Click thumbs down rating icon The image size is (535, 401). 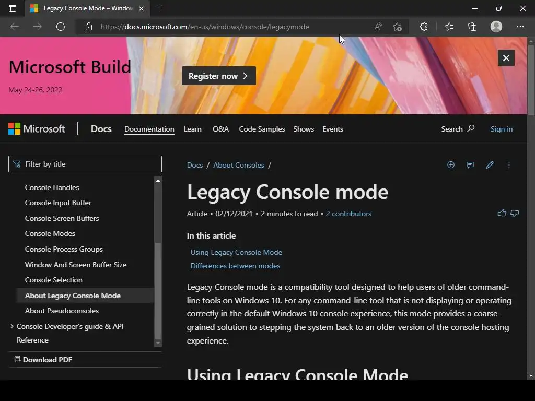click(515, 214)
